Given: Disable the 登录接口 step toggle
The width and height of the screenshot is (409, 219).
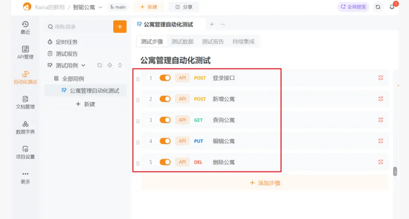Looking at the screenshot, I should (x=165, y=78).
